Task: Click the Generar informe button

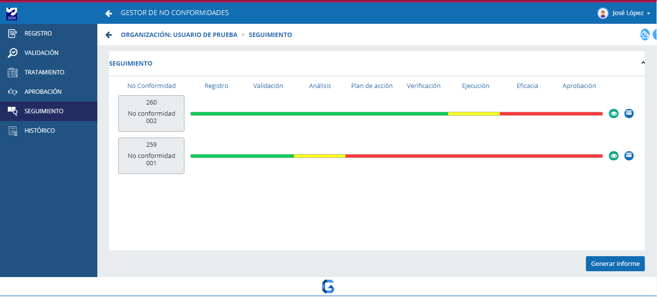Action: pos(615,263)
